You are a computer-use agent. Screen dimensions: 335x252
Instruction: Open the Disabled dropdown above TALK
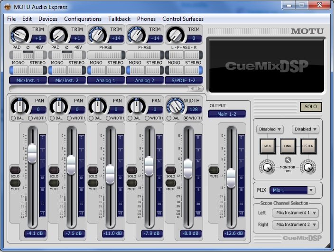tap(270, 129)
